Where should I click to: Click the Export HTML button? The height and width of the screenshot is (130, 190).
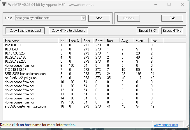click(172, 31)
